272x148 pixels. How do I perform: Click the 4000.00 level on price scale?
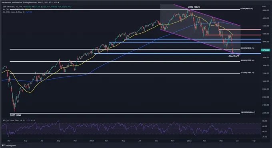pos(266,42)
